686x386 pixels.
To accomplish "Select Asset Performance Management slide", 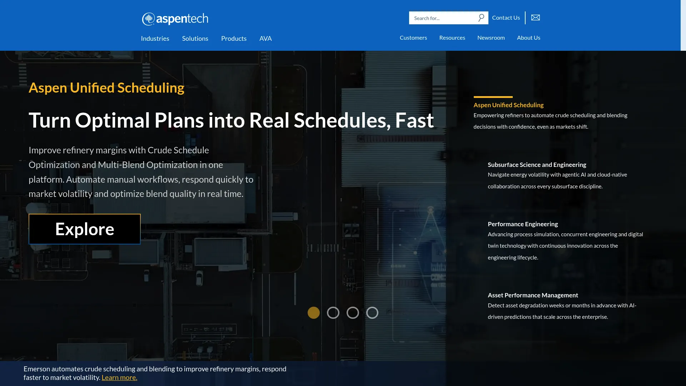I will 533,295.
